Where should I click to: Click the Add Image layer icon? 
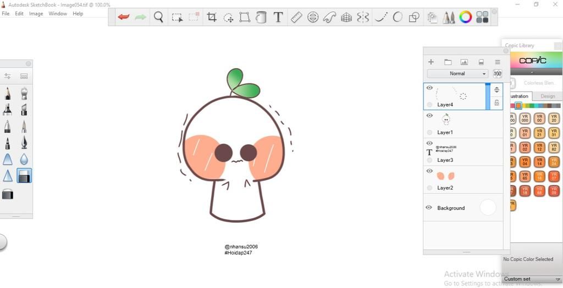tap(464, 62)
